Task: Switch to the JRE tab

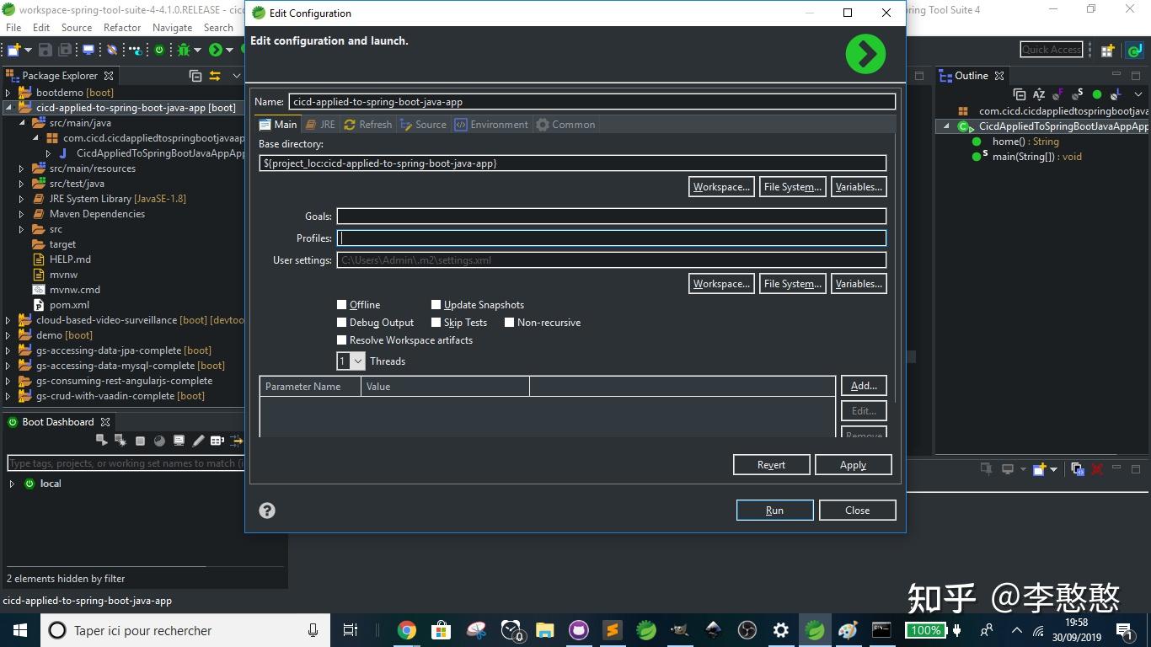Action: coord(321,124)
